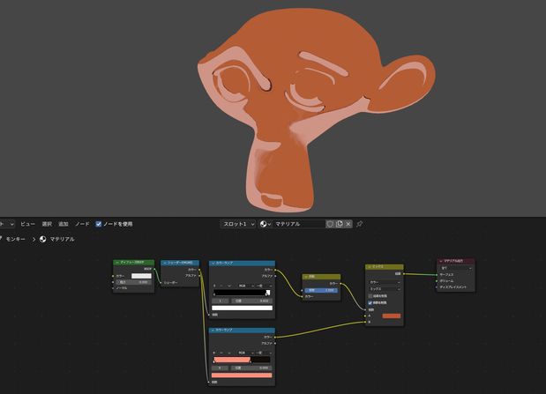
Task: Open the ノード menu in node editor
Action: (x=83, y=224)
